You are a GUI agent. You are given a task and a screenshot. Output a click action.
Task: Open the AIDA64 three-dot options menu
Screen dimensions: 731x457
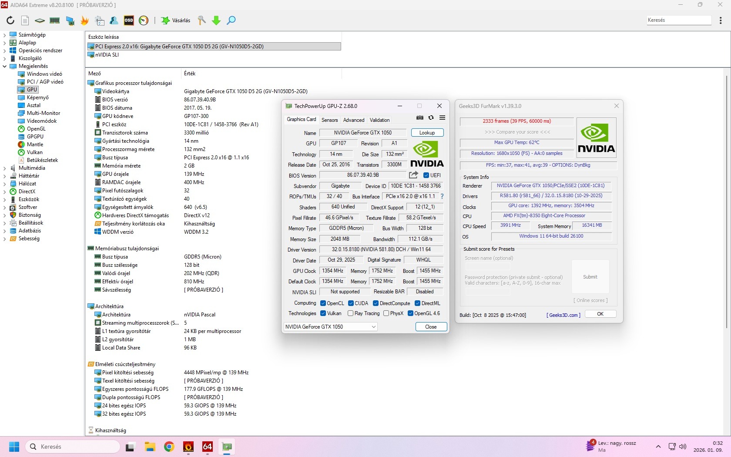click(x=721, y=20)
